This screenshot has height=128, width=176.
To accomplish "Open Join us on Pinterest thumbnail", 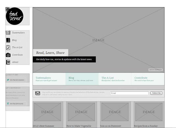I will pyautogui.click(x=115, y=112).
